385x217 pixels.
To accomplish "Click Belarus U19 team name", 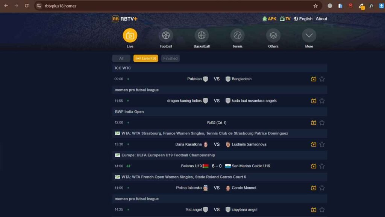I will [191, 166].
